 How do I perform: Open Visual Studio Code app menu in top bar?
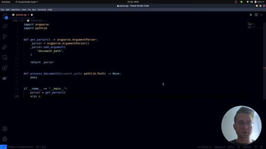(26, 2)
